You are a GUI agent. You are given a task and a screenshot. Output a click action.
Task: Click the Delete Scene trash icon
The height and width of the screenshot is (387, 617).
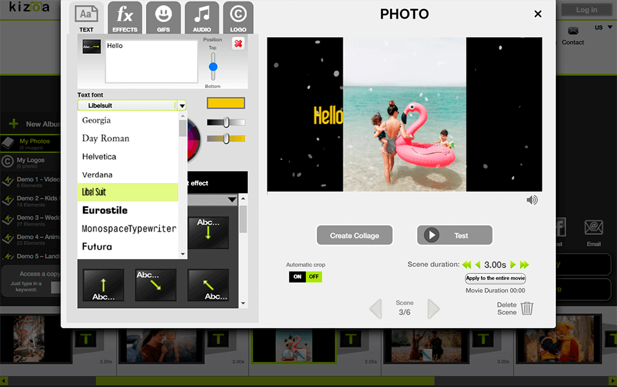[x=527, y=309]
